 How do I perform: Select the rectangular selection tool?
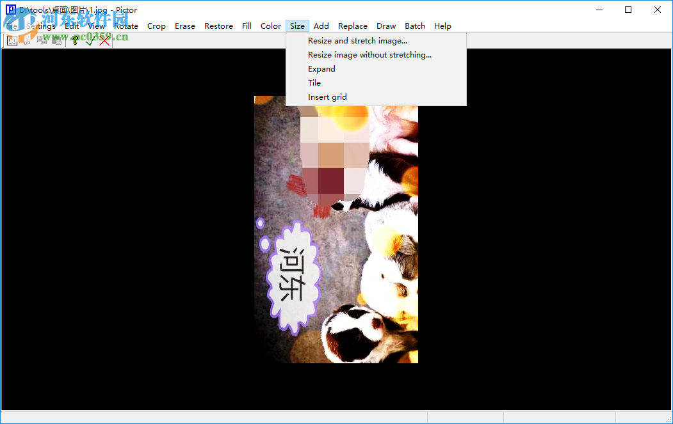(12, 40)
